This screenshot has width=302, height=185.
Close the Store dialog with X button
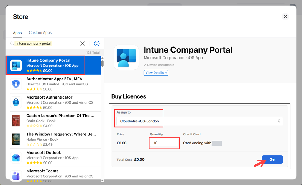click(285, 17)
